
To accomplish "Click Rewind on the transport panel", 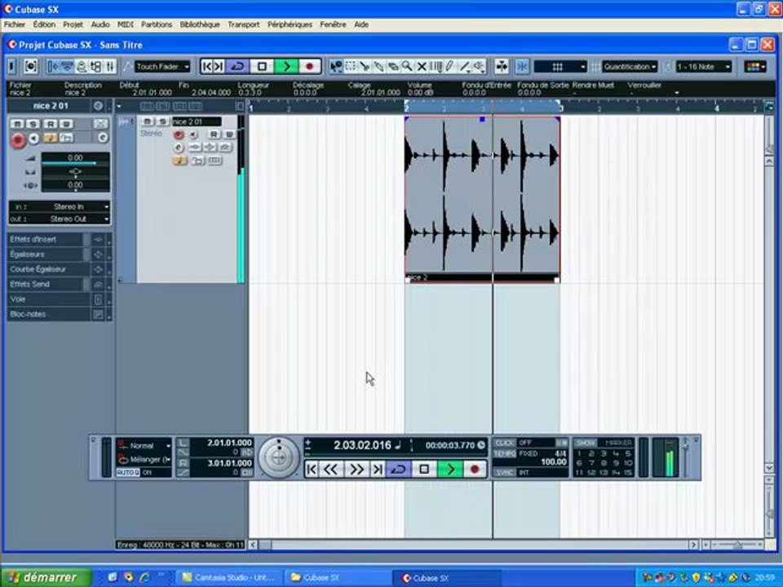I will (330, 470).
